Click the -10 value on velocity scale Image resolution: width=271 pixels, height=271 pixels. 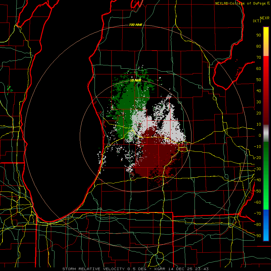coord(257,147)
